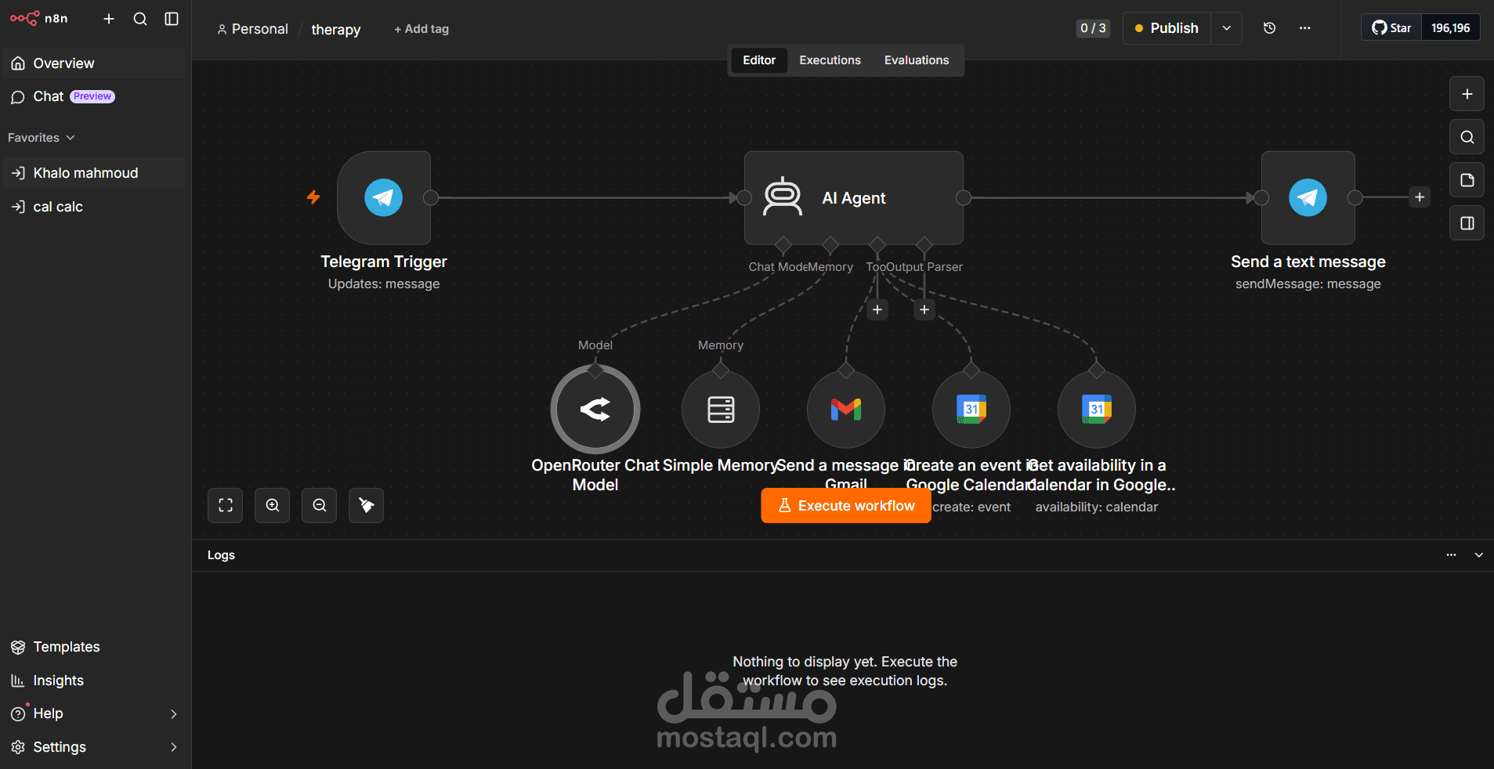Click the 0 / 3 counter badge
1494x769 pixels.
point(1093,28)
